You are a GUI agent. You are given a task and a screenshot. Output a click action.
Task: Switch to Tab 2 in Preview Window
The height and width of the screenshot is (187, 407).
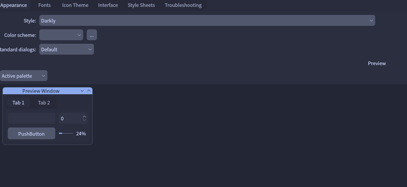point(44,103)
